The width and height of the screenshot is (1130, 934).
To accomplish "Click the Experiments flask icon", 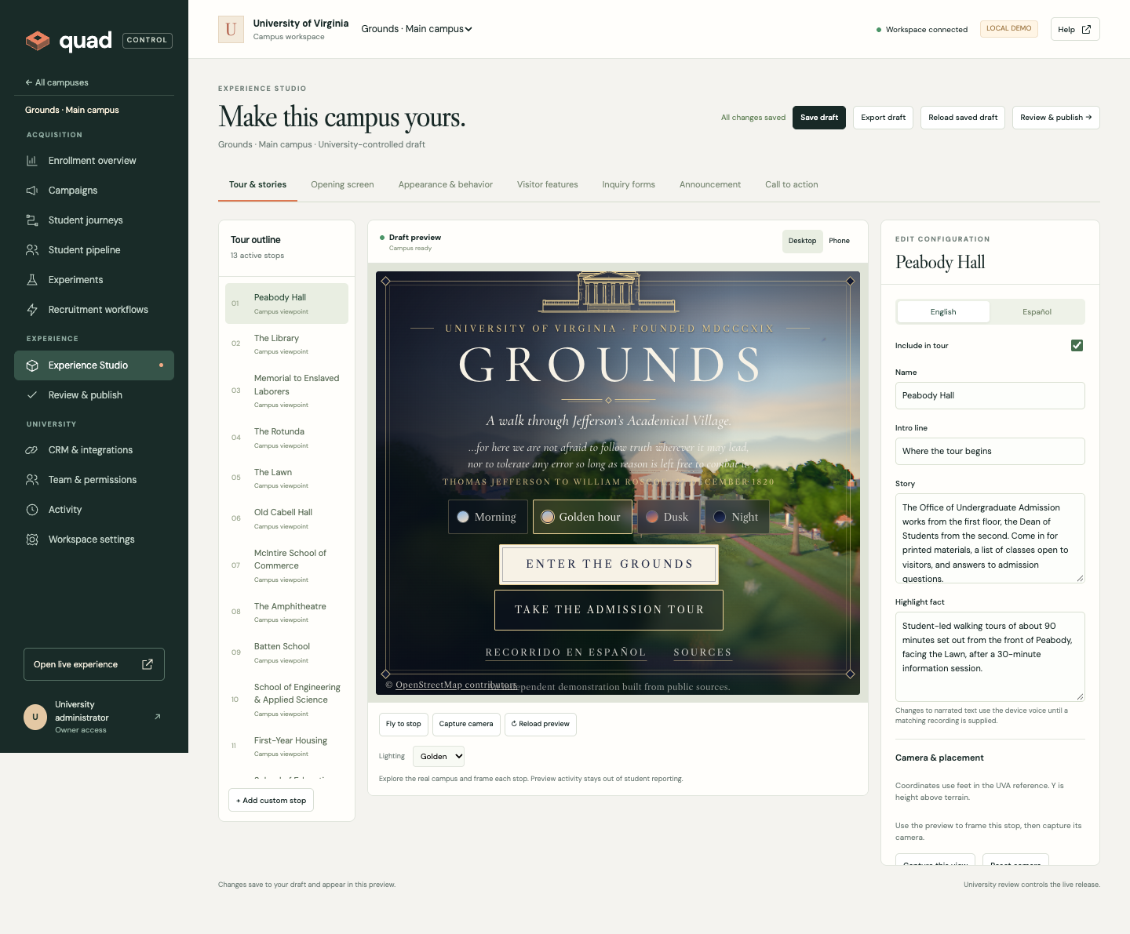I will [32, 280].
